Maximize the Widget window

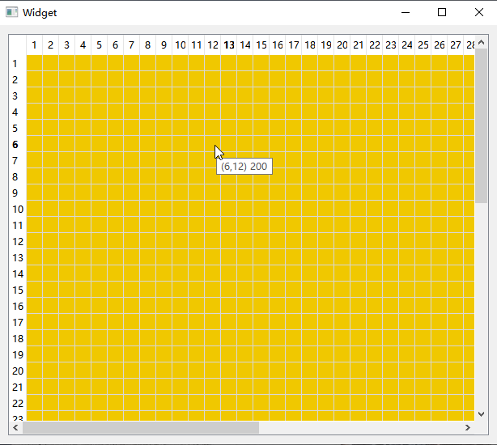[442, 12]
